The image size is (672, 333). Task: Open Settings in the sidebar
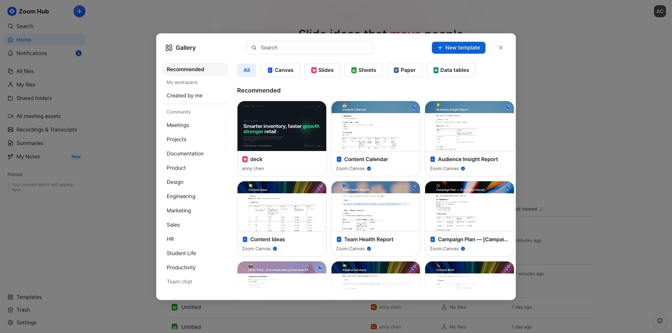(x=45, y=323)
